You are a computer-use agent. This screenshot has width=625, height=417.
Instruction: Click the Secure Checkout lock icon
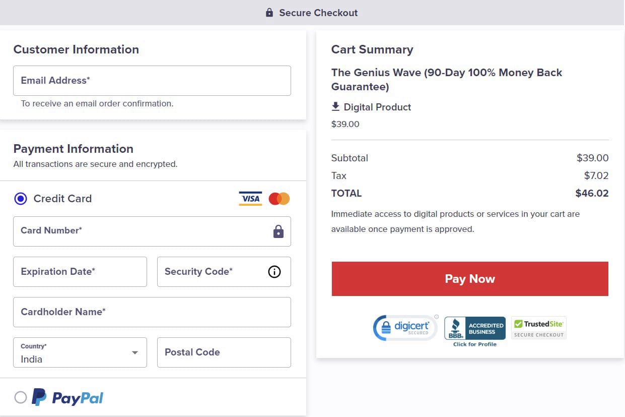click(x=268, y=12)
